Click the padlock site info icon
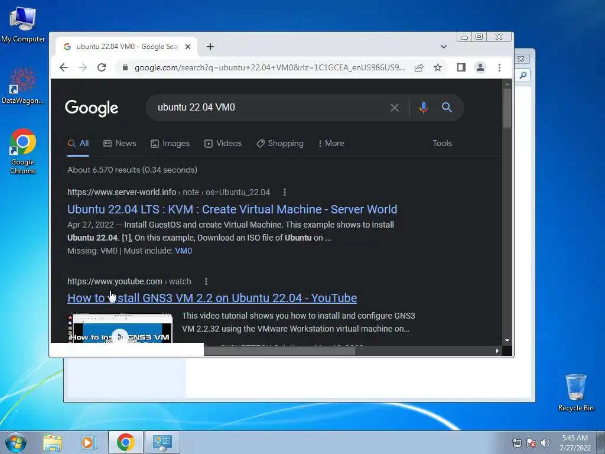Viewport: 605px width, 454px height. pyautogui.click(x=125, y=67)
